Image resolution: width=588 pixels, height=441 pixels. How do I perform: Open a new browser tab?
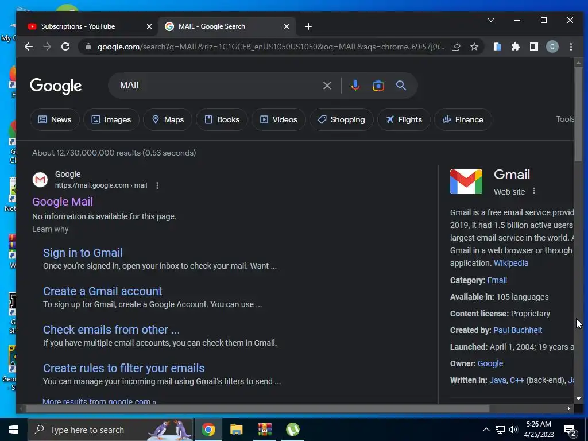click(x=308, y=26)
